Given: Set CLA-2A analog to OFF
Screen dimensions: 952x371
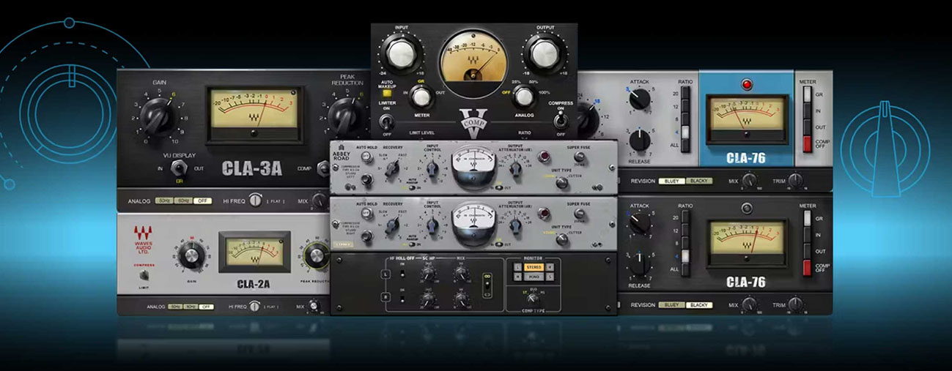Looking at the screenshot, I should (206, 306).
